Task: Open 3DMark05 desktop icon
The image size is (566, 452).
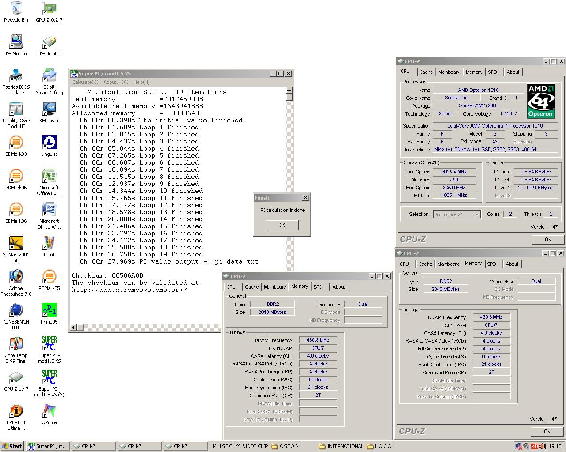Action: tap(16, 180)
